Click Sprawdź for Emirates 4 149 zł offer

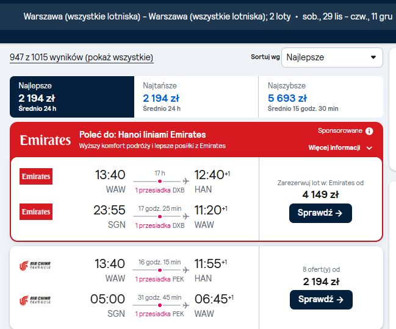pyautogui.click(x=320, y=213)
